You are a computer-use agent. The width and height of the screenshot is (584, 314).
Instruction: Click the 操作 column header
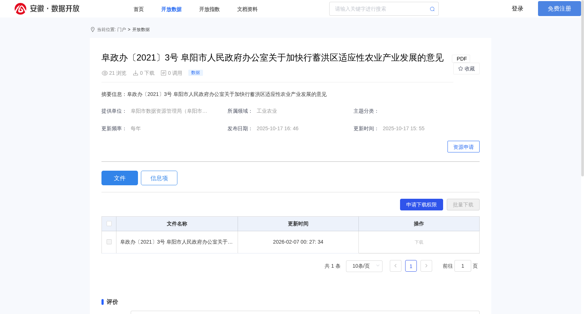coord(419,224)
